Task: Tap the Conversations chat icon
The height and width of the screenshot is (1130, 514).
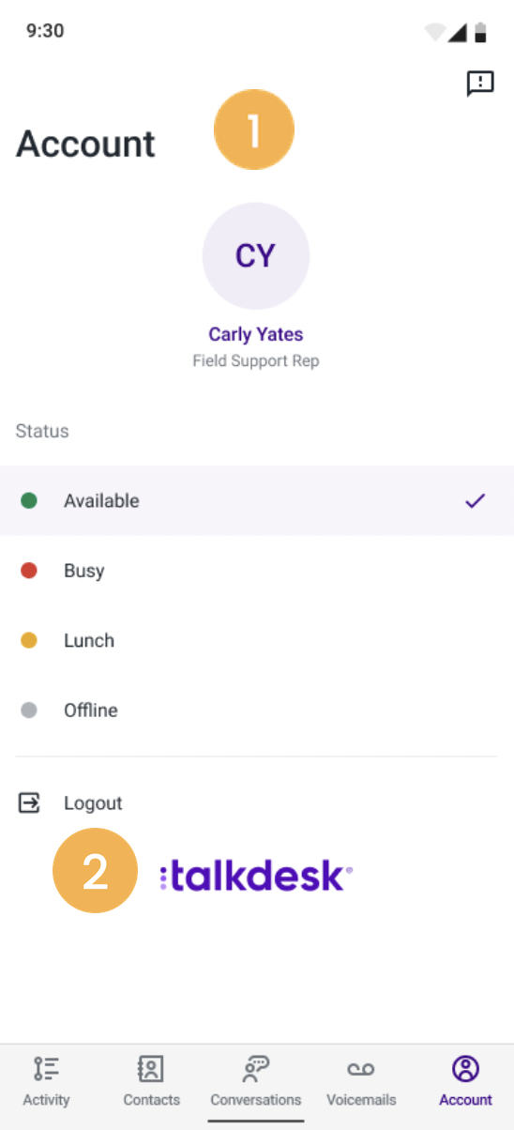Action: [x=256, y=1069]
